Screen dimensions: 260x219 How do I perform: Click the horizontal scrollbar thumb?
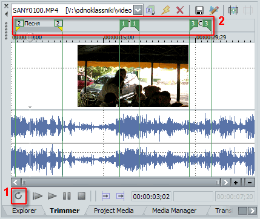coord(121,183)
